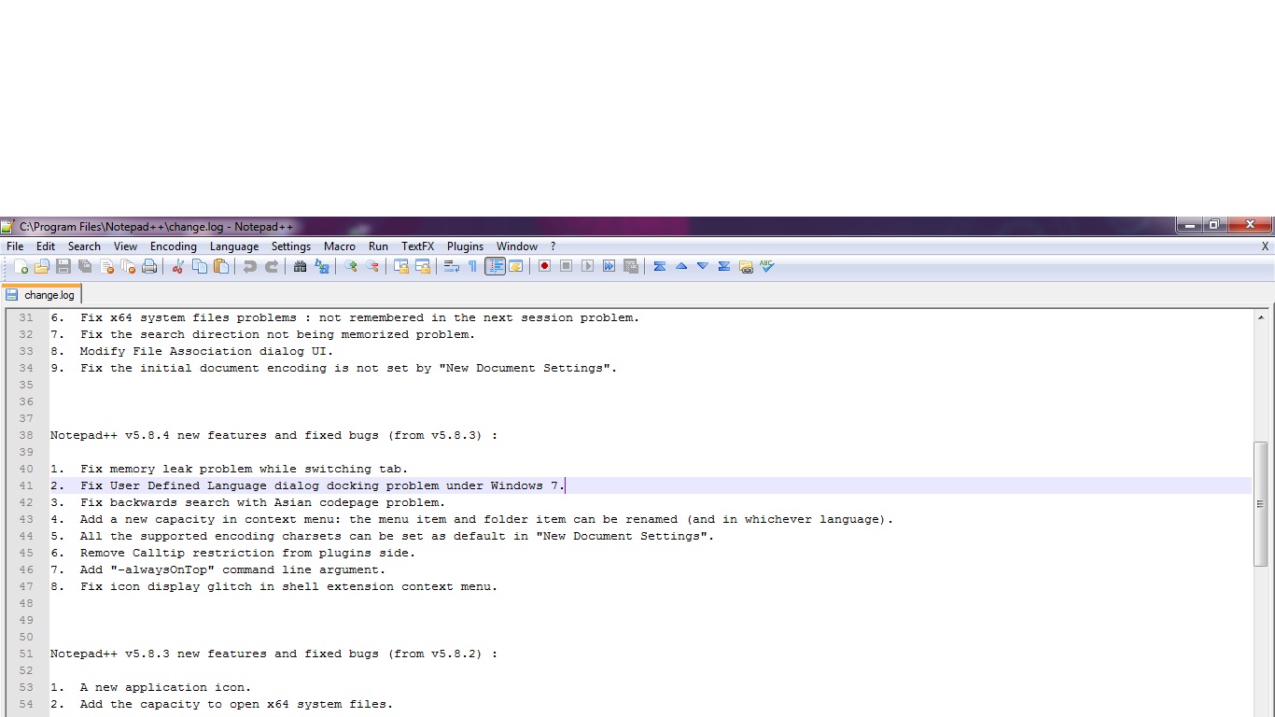Open the Replace toolbar icon
Screen dimensions: 1275x717
click(x=322, y=267)
